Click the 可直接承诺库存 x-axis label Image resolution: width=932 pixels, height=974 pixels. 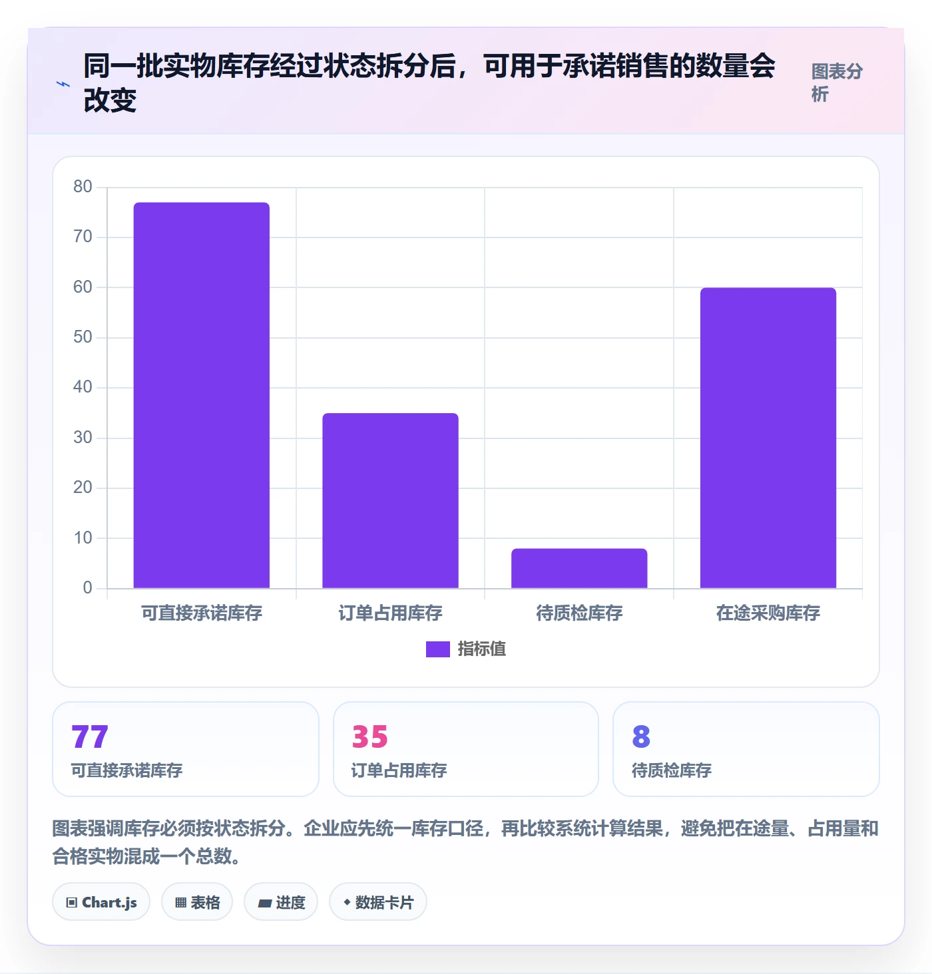(202, 613)
